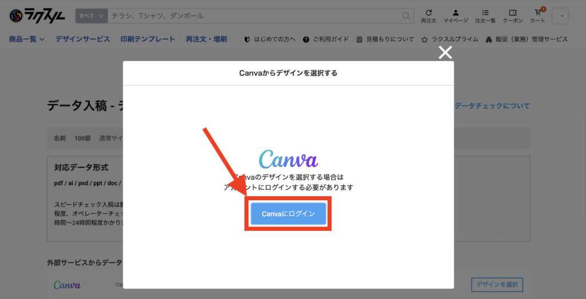The width and height of the screenshot is (586, 299).
Task: Focus the search field チラシ、Tシャツ、ダンボール
Action: pos(254,15)
